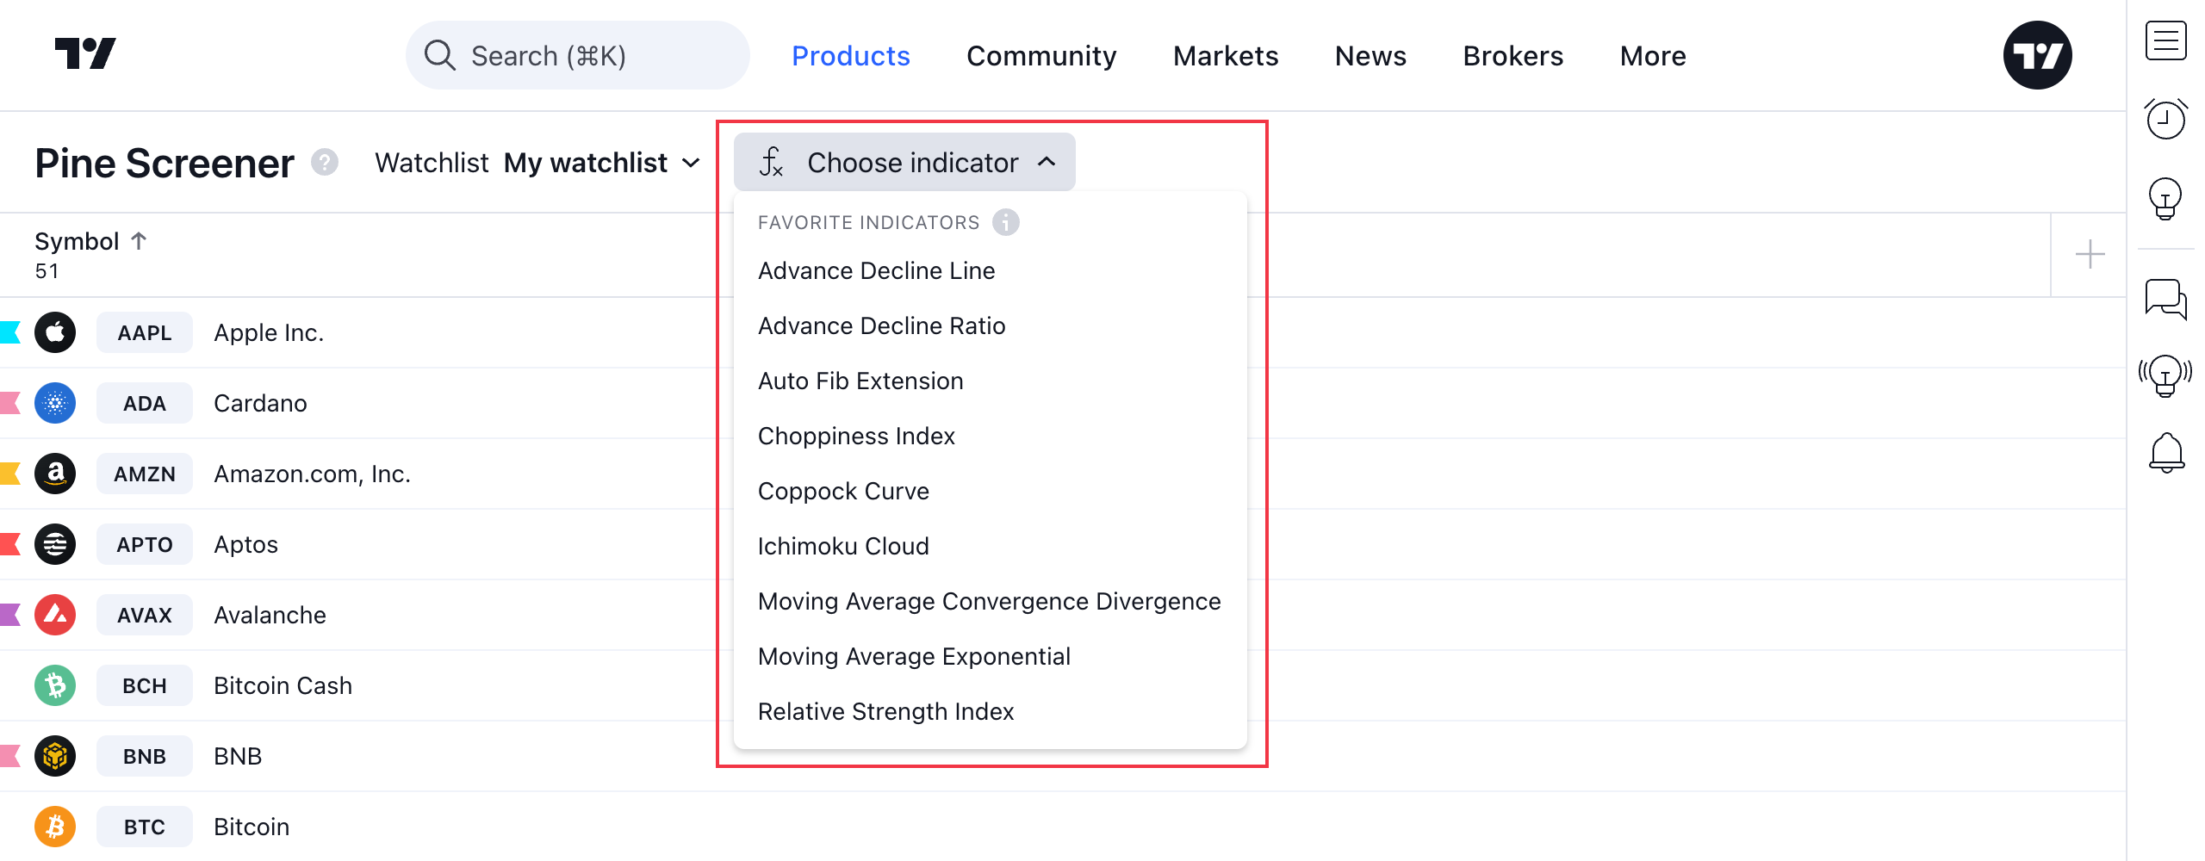Open the Brokers nav menu
The image size is (2205, 861).
[1512, 56]
